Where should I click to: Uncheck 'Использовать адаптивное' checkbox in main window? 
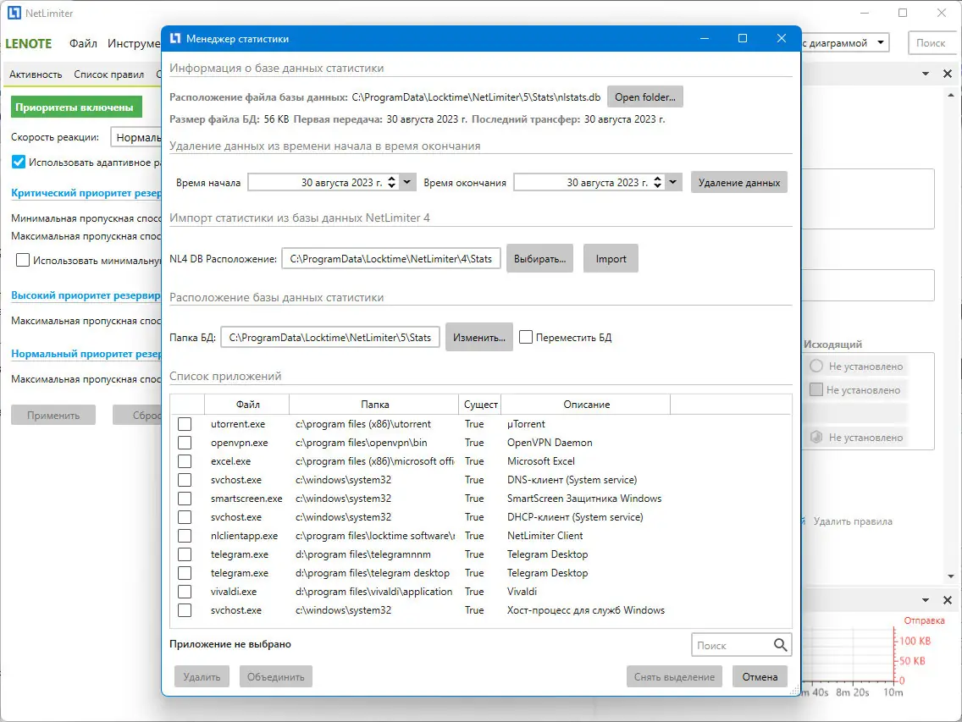point(19,162)
